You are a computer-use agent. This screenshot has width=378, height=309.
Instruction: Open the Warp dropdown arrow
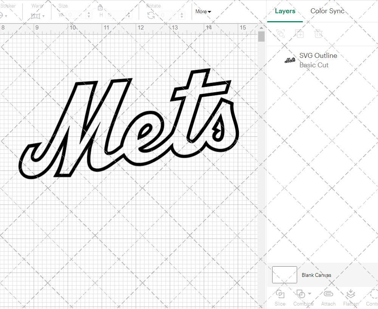point(43,16)
